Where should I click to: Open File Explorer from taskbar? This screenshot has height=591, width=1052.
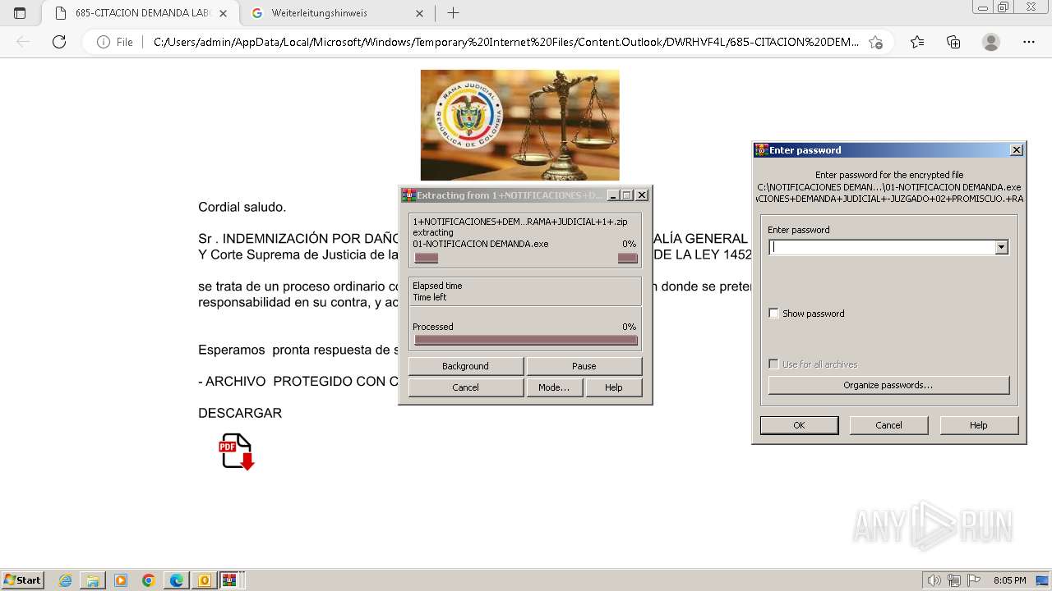point(93,580)
